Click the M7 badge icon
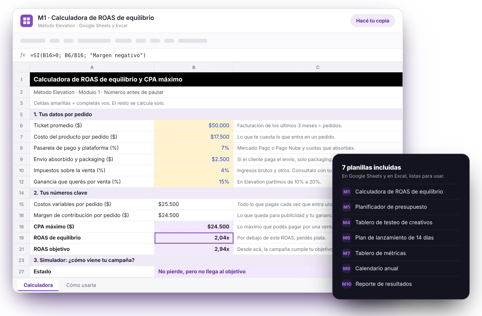Screen dimensions: 482x316 click(x=347, y=253)
